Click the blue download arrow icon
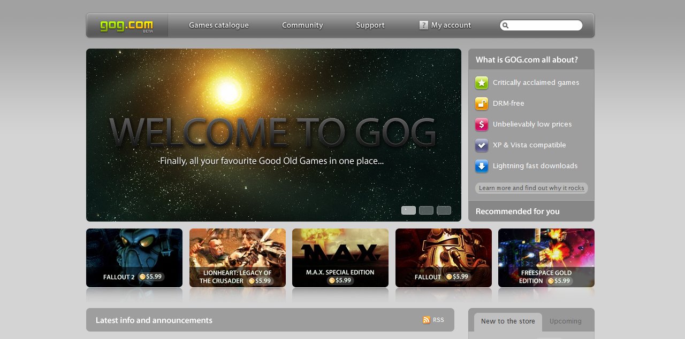Image resolution: width=685 pixels, height=339 pixels. [x=482, y=166]
